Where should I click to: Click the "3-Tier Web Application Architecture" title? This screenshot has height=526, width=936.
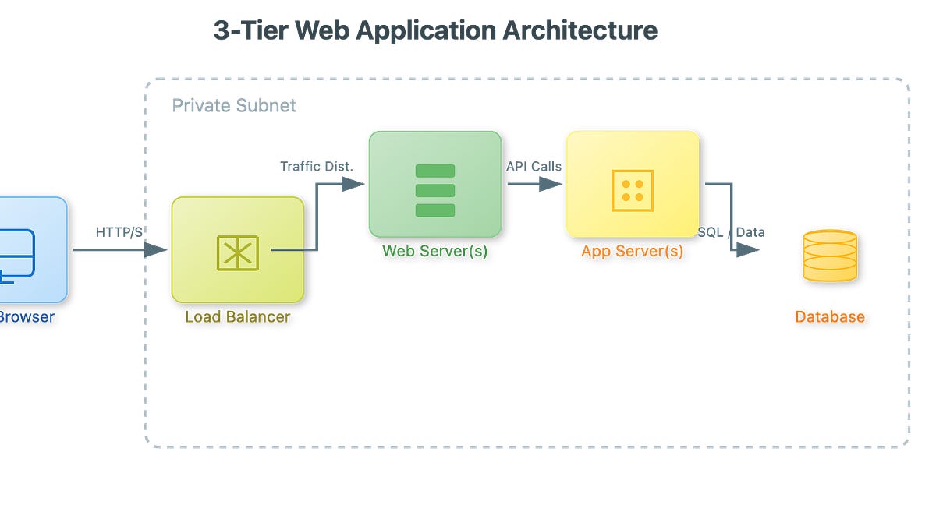tap(435, 30)
